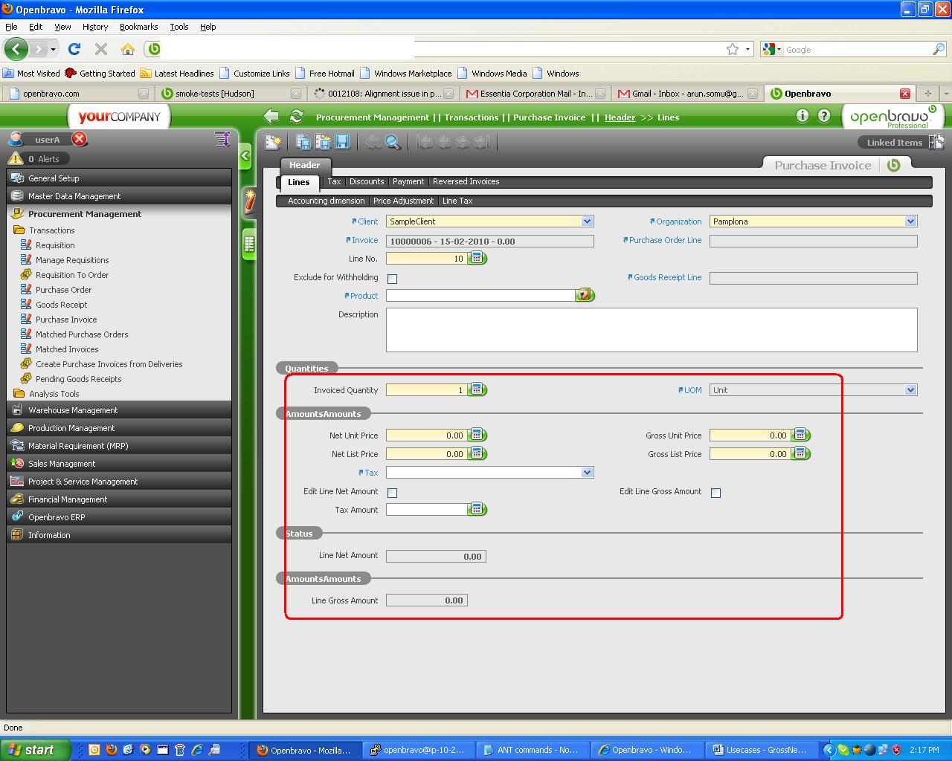Open calculator for Gross Unit Price

pos(801,435)
